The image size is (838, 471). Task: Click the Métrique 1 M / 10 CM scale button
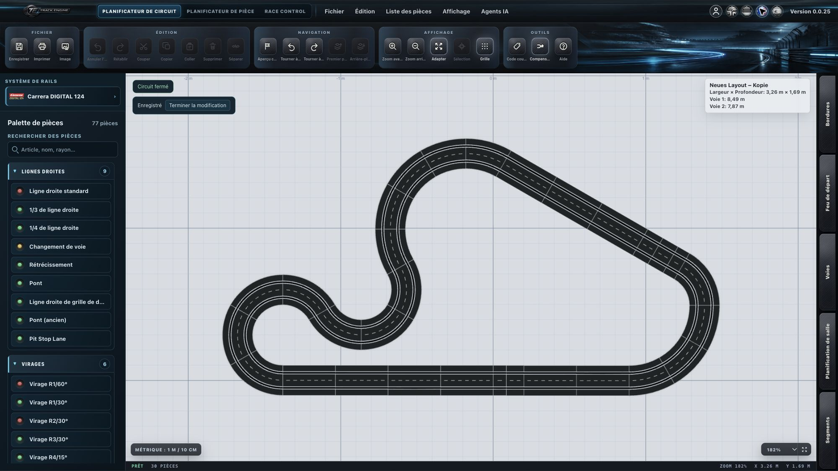point(166,450)
